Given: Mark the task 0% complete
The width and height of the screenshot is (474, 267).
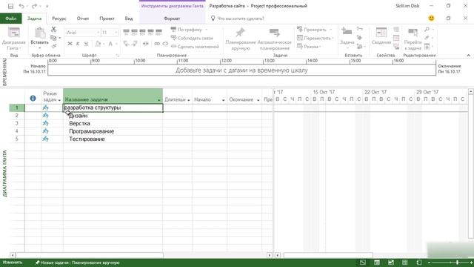Looking at the screenshot, I should [127, 32].
